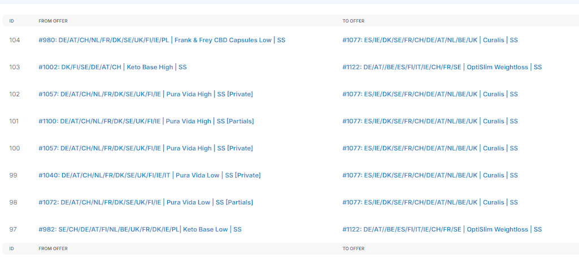
Task: Open the #1077 Curalis to-offer in row 98
Action: (x=430, y=202)
